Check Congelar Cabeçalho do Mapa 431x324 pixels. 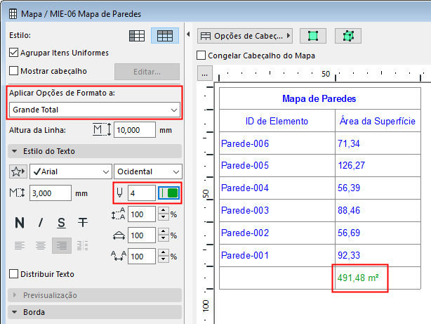pos(201,55)
